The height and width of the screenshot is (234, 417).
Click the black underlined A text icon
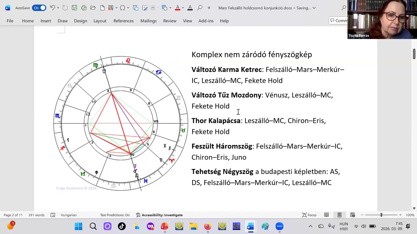(190, 8)
